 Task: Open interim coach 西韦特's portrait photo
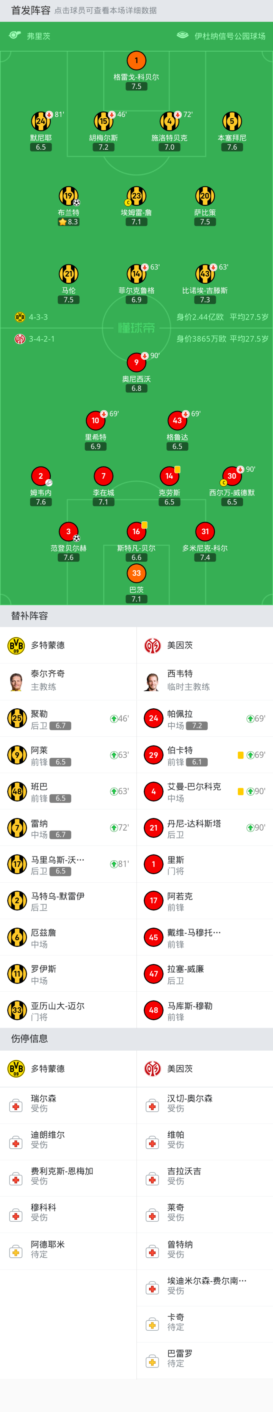tap(153, 681)
